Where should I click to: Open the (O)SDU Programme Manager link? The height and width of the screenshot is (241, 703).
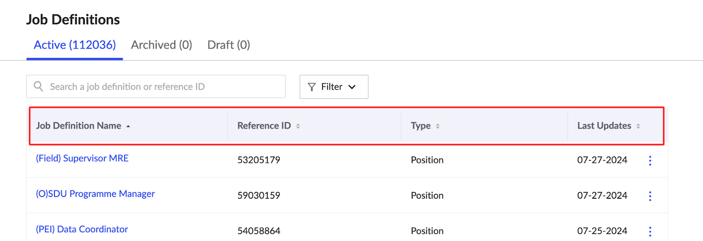click(95, 194)
